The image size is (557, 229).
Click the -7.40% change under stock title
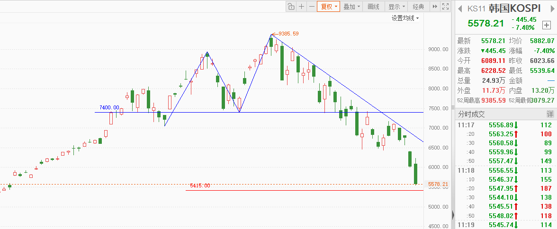(x=523, y=27)
